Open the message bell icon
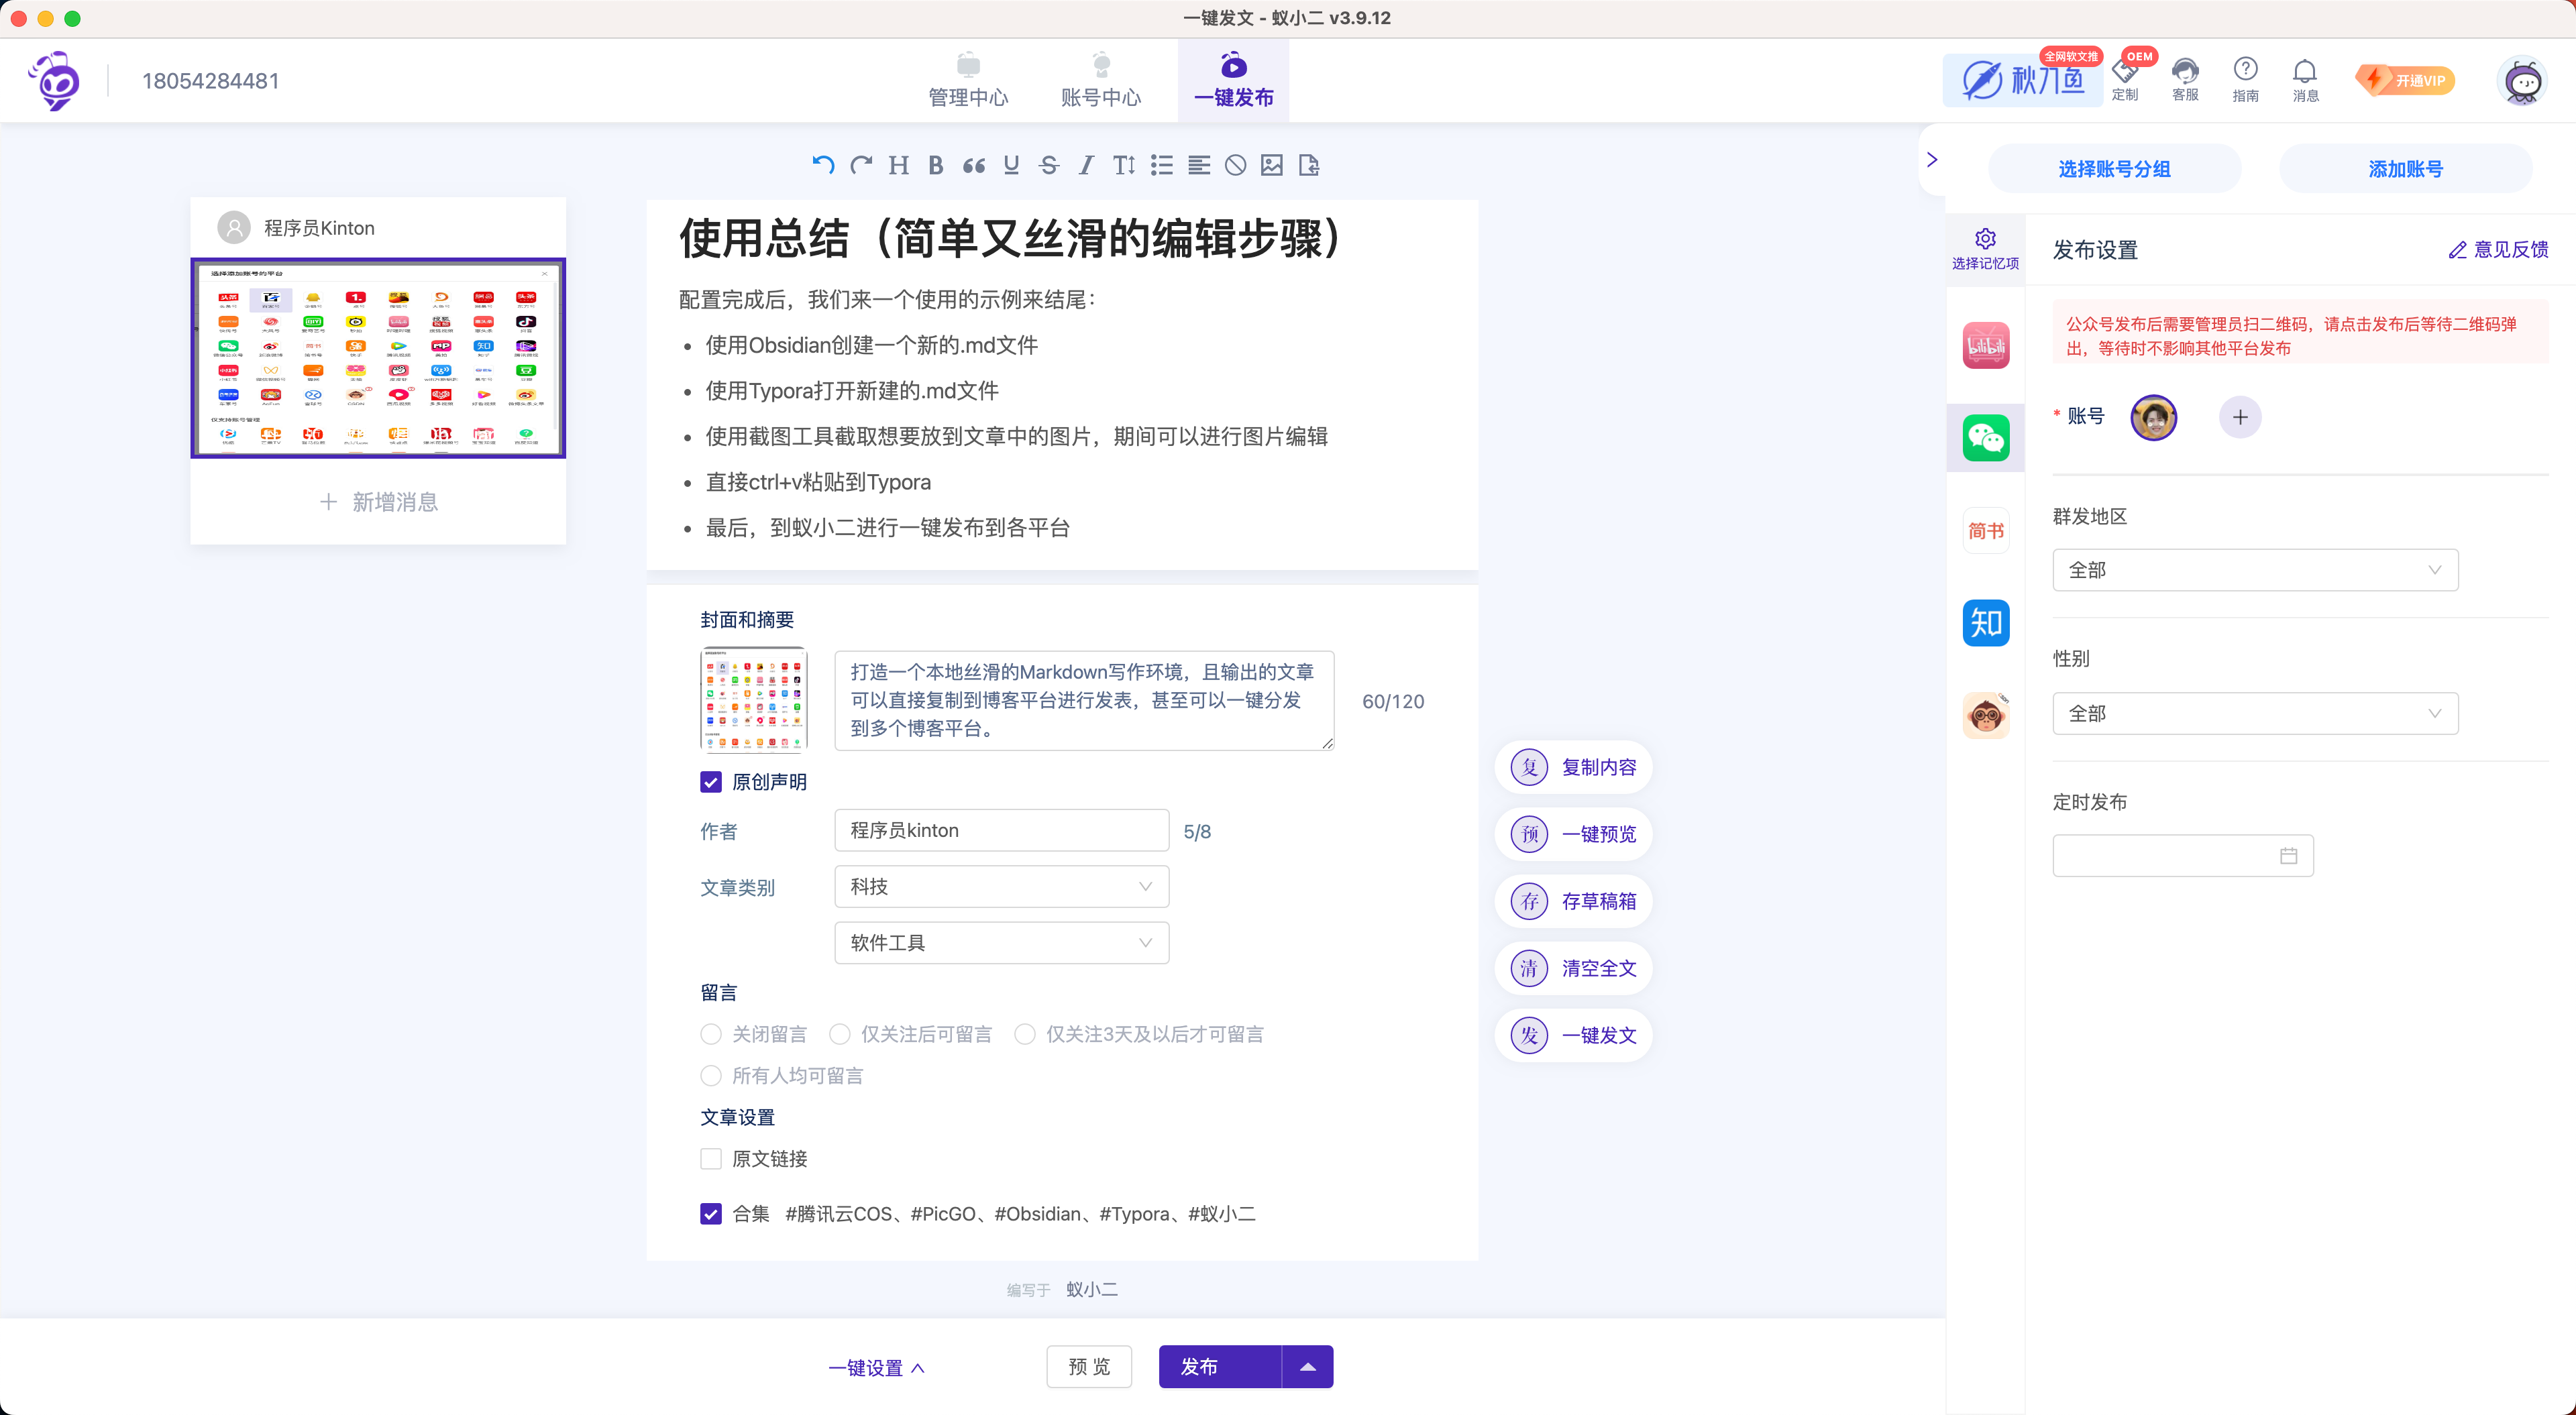Image resolution: width=2576 pixels, height=1415 pixels. 2305,72
